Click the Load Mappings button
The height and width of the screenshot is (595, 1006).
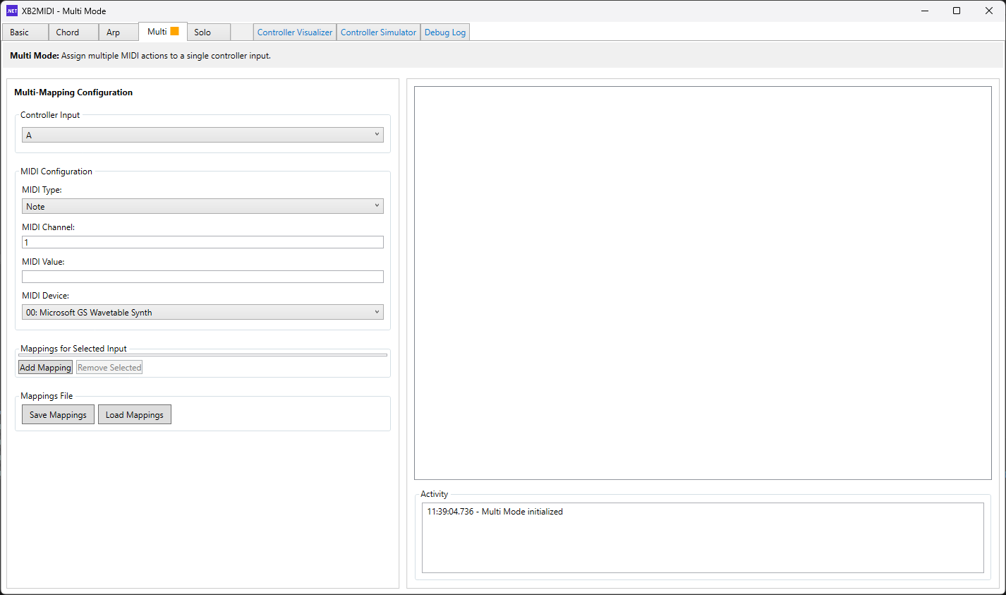[x=134, y=415]
